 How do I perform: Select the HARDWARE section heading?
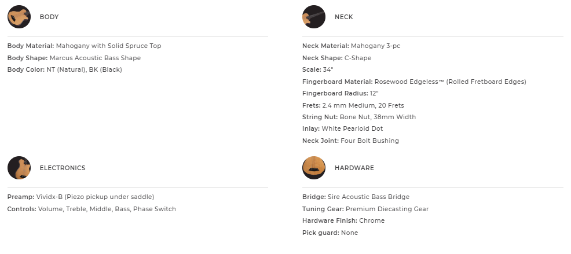click(x=354, y=168)
